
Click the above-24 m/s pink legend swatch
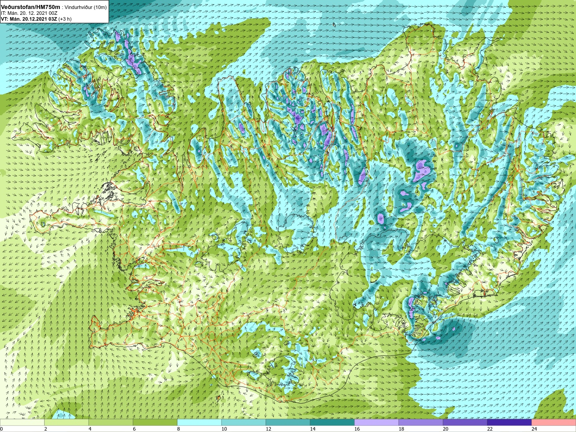[554, 423]
